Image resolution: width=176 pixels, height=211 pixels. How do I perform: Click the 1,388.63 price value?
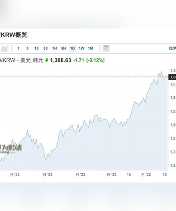(61, 60)
